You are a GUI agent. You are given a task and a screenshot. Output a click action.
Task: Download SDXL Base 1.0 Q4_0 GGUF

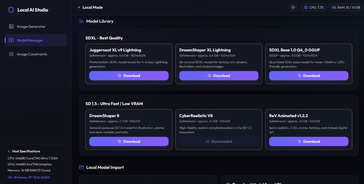tap(309, 76)
